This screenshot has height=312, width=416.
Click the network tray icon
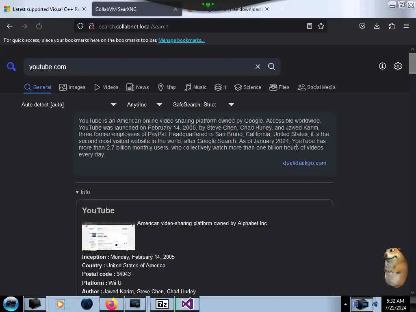(x=365, y=304)
